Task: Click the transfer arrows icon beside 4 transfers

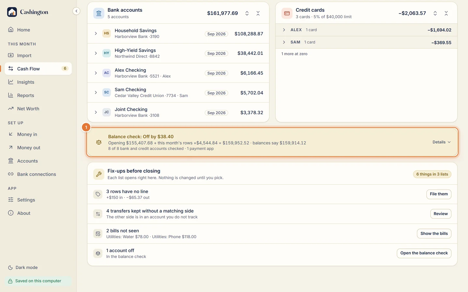Action: 98,214
